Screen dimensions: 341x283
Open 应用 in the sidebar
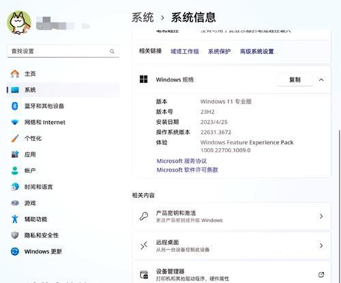click(x=63, y=154)
